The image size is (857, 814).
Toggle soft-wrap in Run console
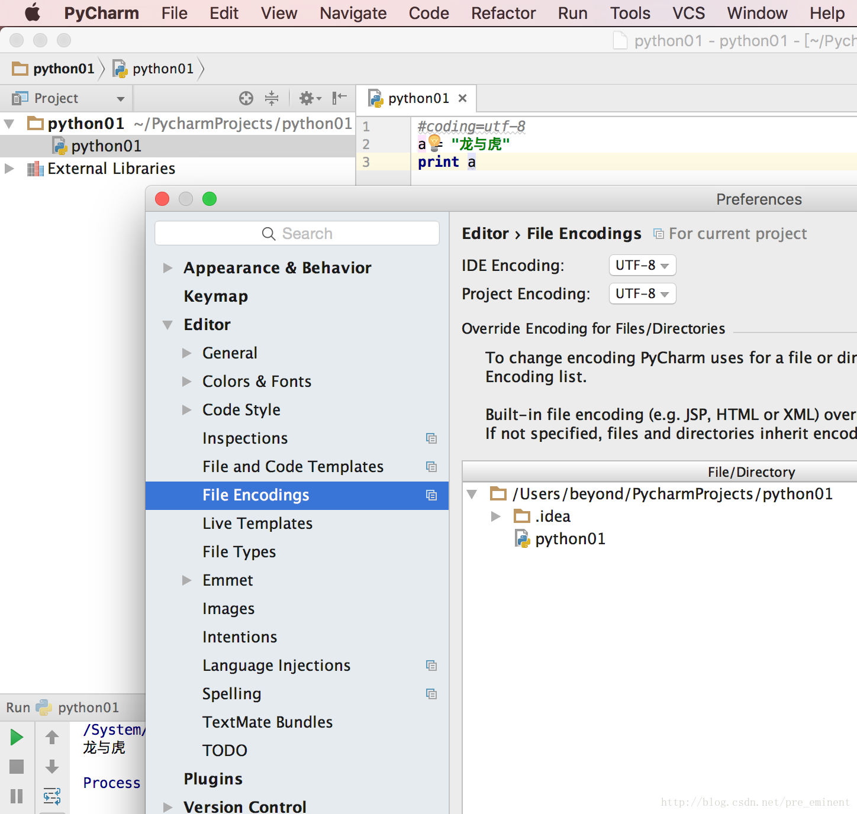pos(52,796)
